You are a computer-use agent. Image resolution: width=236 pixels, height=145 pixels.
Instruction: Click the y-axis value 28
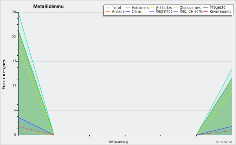(x=14, y=12)
